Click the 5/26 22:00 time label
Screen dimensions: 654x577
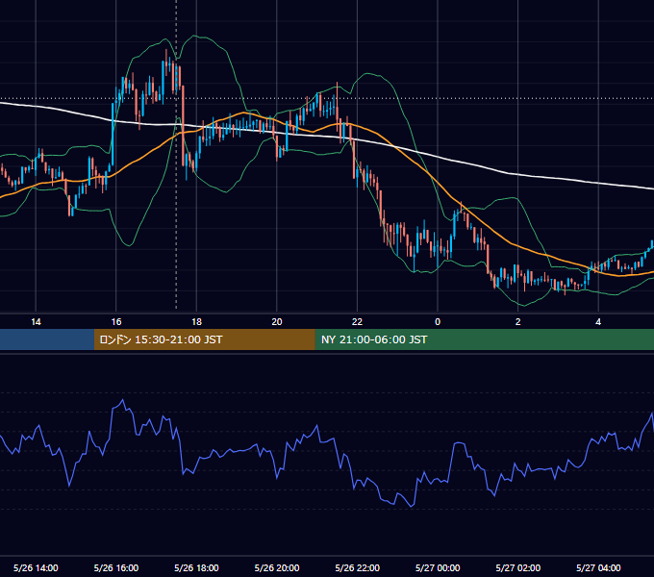point(357,567)
